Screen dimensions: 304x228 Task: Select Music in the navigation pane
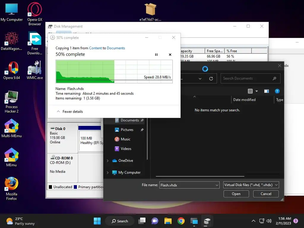pyautogui.click(x=125, y=139)
